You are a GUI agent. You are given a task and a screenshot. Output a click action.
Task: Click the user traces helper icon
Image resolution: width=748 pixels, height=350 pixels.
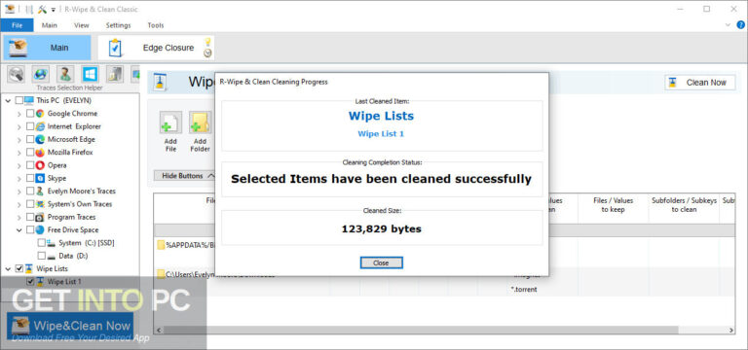tap(65, 74)
